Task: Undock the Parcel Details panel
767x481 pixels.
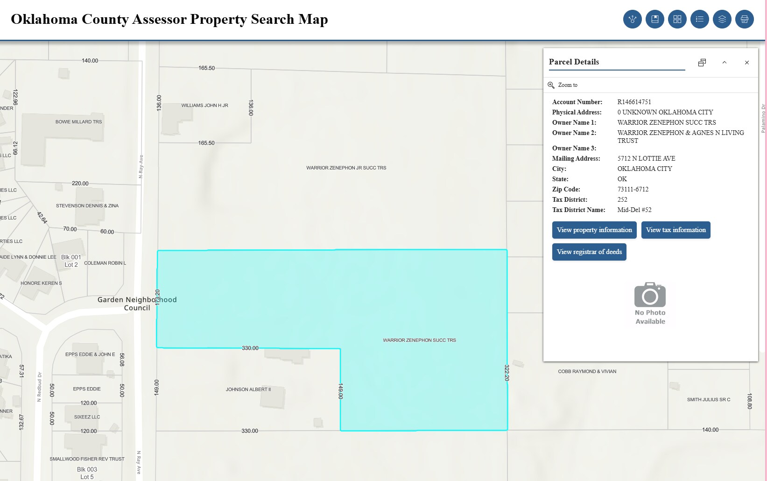Action: (702, 62)
